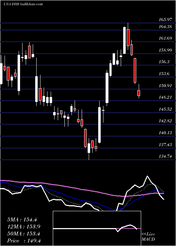Click the 134.74 price level label
The width and height of the screenshot is (176, 246).
pyautogui.click(x=165, y=156)
